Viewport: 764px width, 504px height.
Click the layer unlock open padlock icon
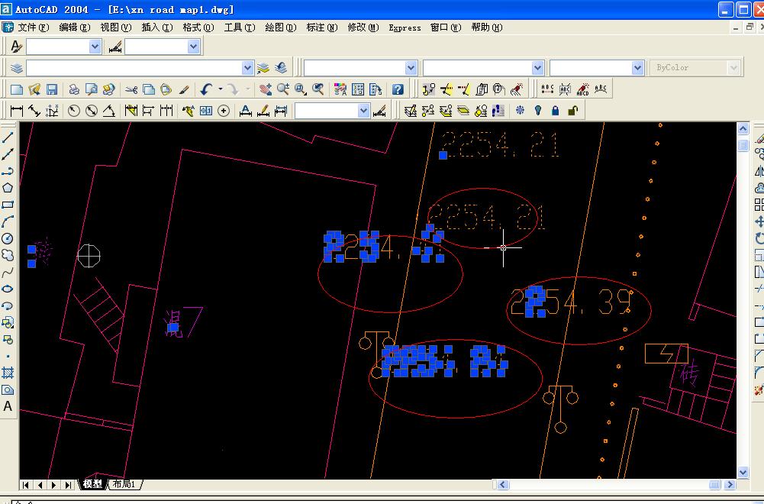572,111
